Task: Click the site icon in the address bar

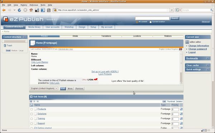Action: (x=55, y=10)
